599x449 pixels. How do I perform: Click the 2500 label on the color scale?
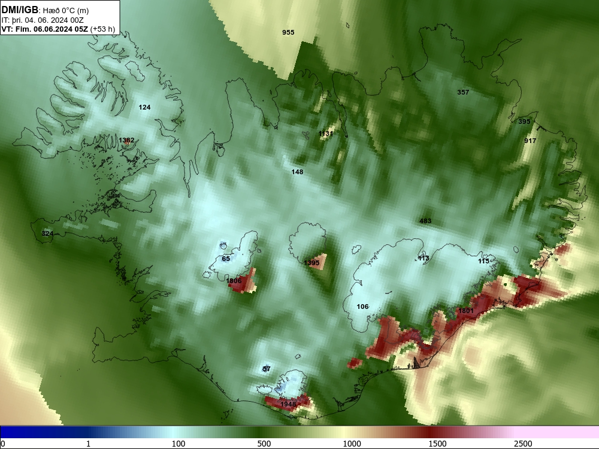pos(523,443)
